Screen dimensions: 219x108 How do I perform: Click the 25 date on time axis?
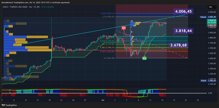click(x=73, y=100)
